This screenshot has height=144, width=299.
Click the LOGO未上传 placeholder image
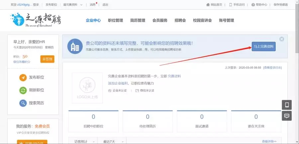click(x=87, y=88)
